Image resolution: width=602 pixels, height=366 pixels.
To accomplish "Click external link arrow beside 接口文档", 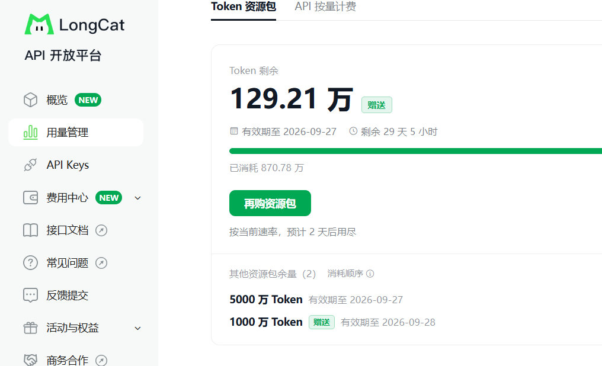I will [x=101, y=230].
